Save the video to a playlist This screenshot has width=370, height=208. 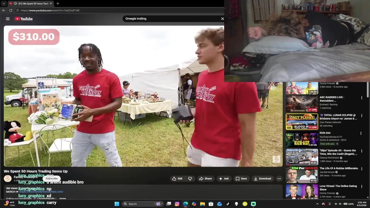tap(241, 179)
